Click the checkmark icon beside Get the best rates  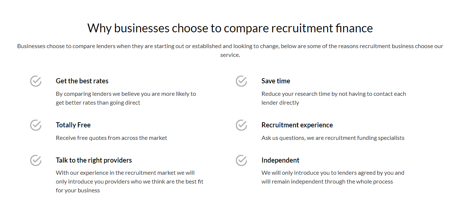click(x=36, y=81)
